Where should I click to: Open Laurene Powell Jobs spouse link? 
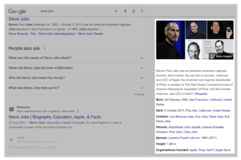pos(182,138)
